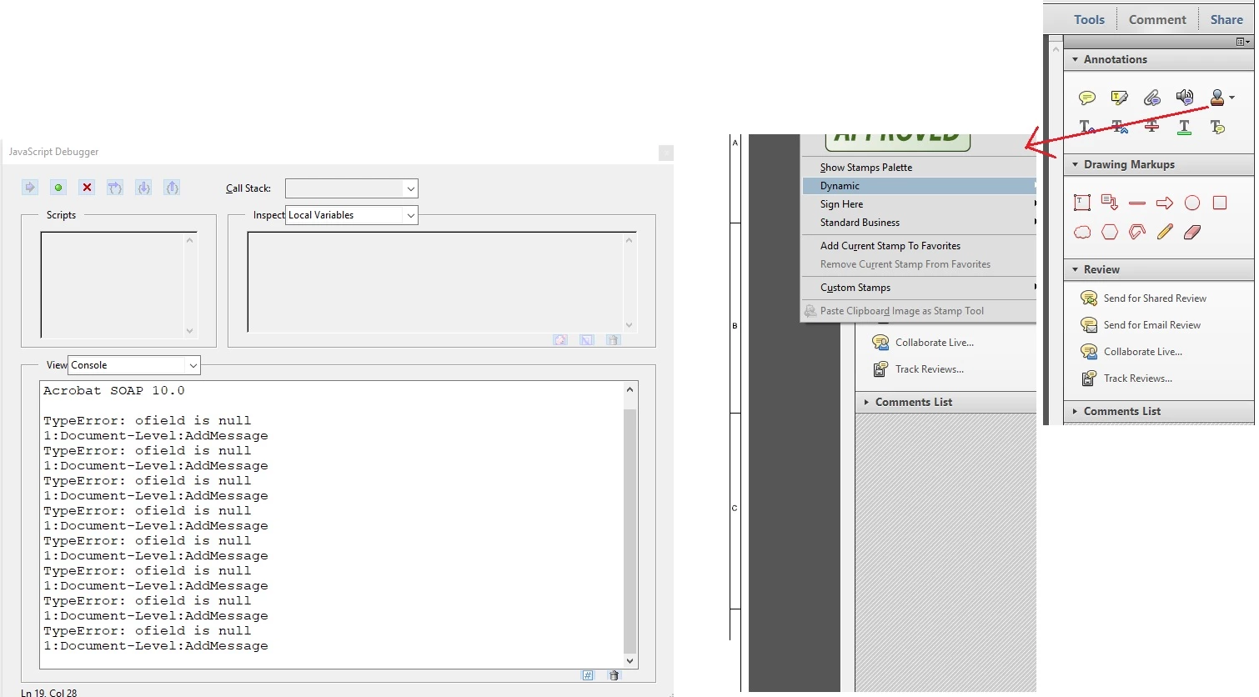Screen dimensions: 1259x697
Task: Open the Comment pane options menu
Action: (x=1242, y=42)
